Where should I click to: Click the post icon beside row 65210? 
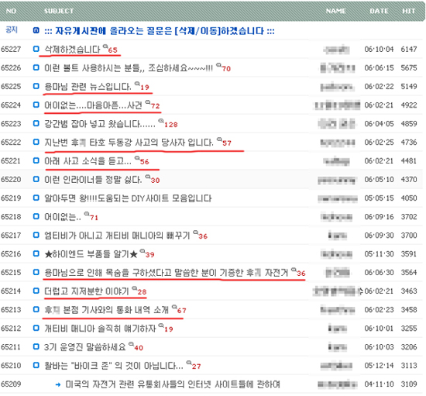click(36, 365)
